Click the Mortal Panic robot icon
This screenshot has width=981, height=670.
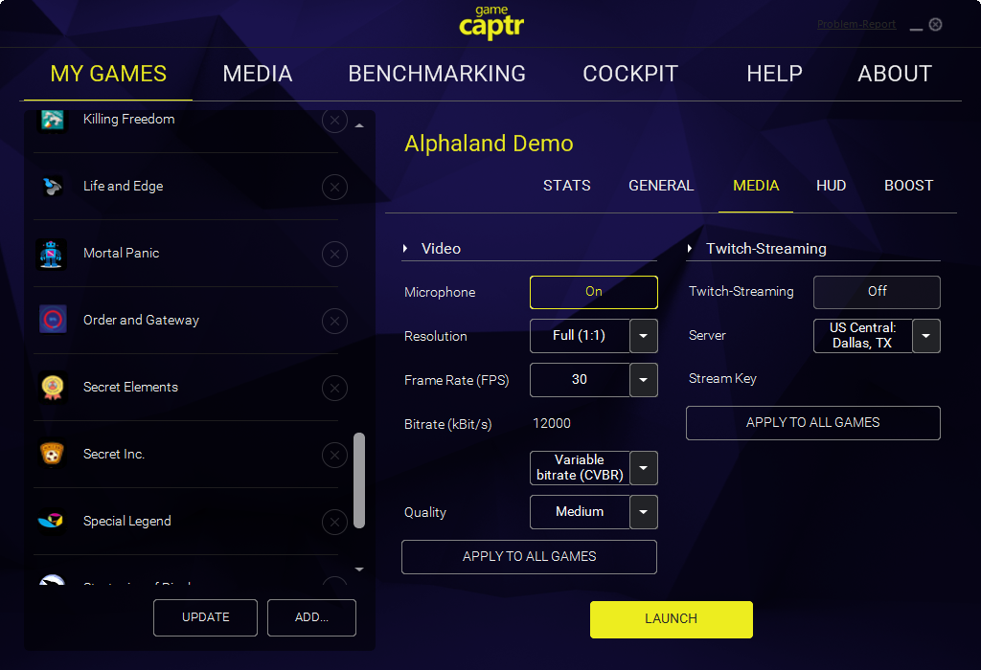coord(52,254)
